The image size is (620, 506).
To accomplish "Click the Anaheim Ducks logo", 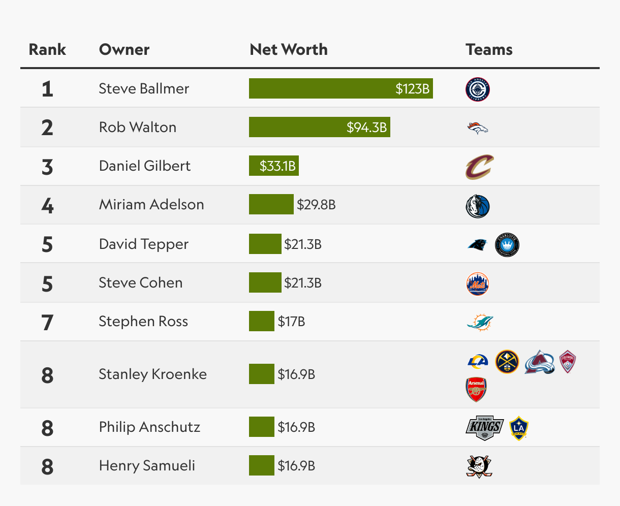I will coord(479,466).
